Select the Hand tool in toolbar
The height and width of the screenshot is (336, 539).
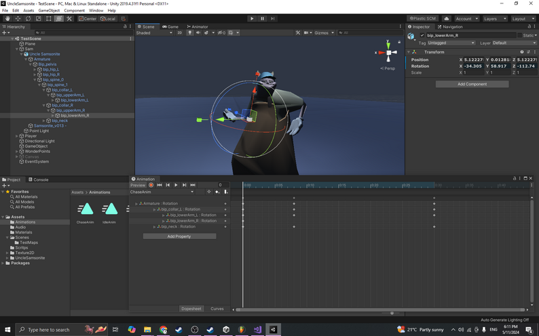click(7, 18)
